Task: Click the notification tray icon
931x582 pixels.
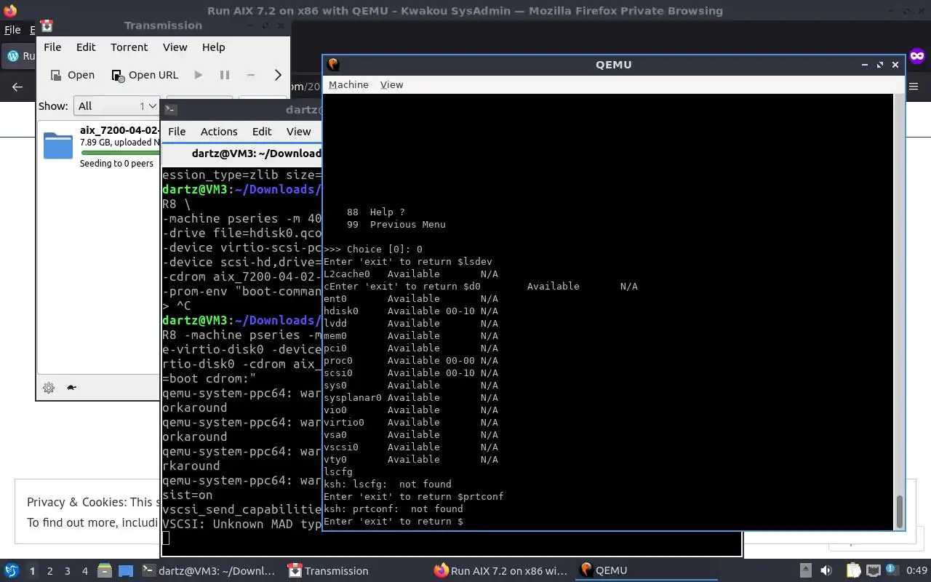Action: pos(892,571)
